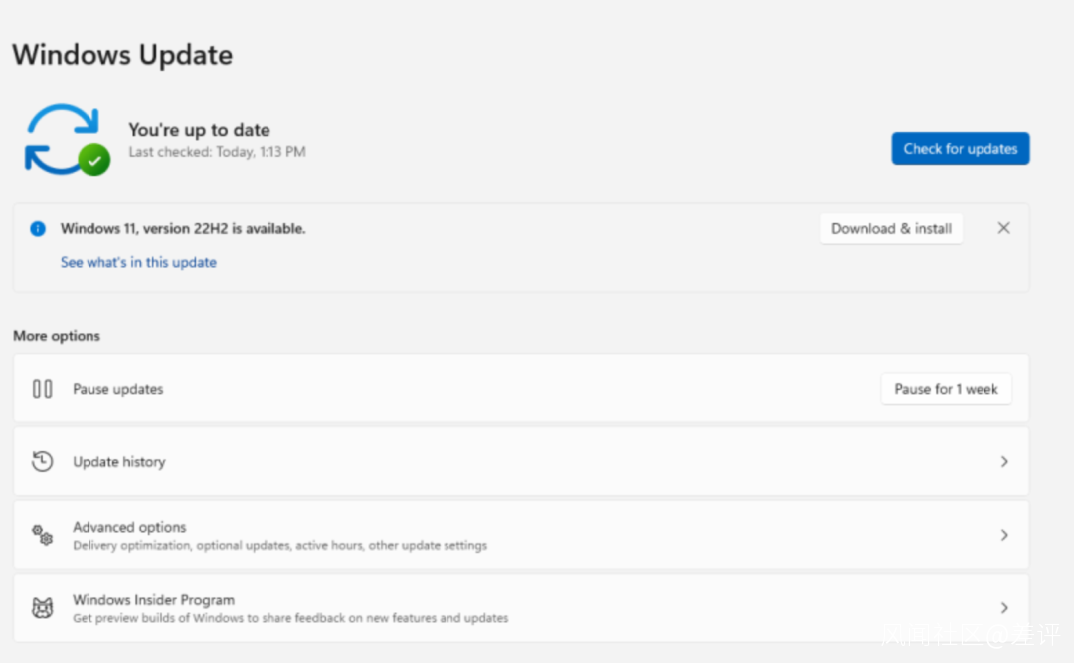Open the Update history entry
The width and height of the screenshot is (1074, 663).
coord(119,461)
